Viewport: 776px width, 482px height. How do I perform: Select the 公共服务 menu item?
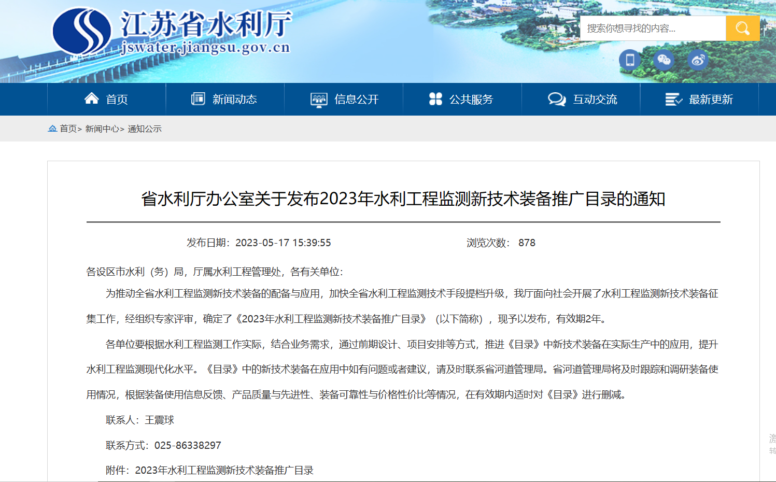tap(471, 100)
